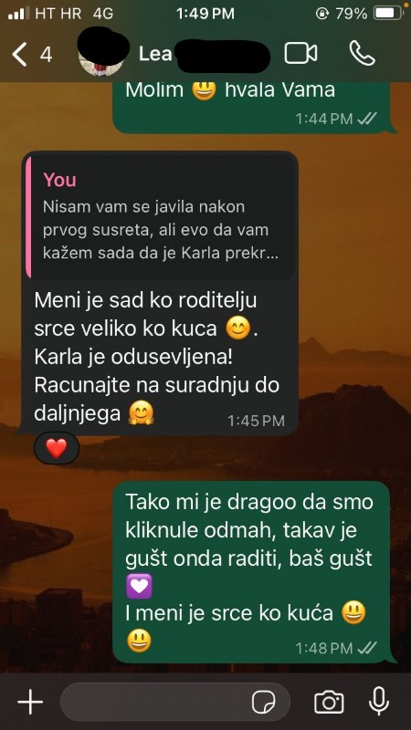
Task: Tap the 1:44 PM read receipt checkmarks
Action: pos(367,119)
